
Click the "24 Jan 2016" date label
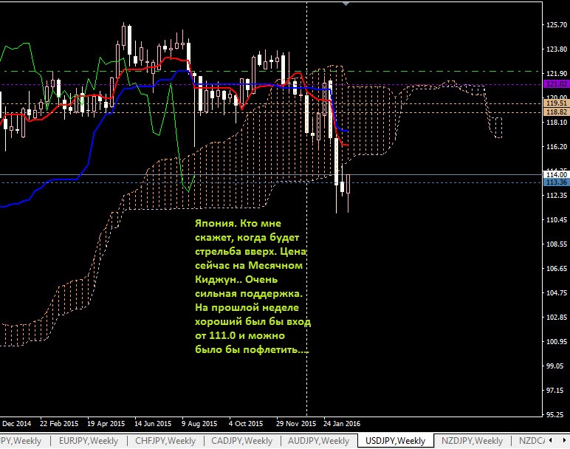(342, 424)
